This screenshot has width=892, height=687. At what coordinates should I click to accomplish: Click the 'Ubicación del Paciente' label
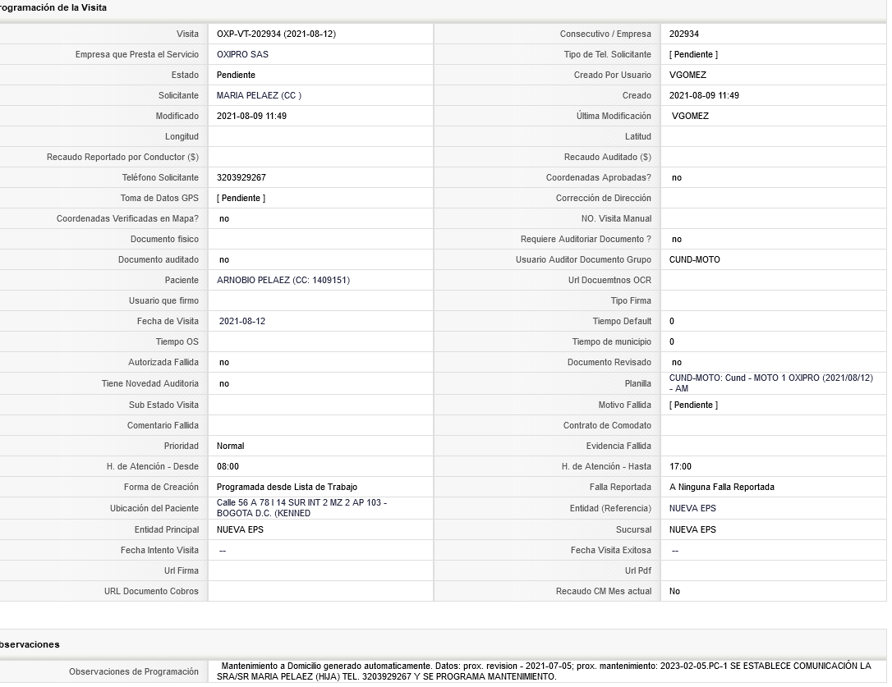pyautogui.click(x=154, y=508)
